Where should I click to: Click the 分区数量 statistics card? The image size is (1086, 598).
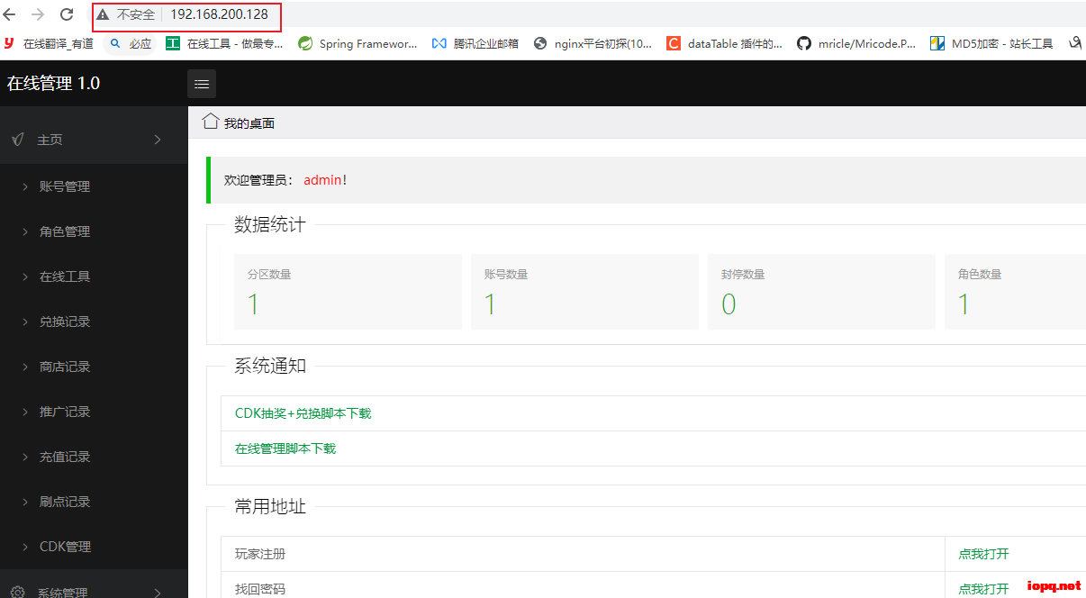click(348, 292)
